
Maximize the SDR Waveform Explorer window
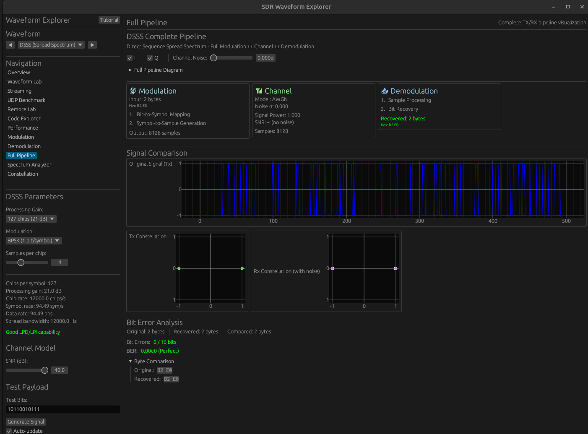pos(568,7)
